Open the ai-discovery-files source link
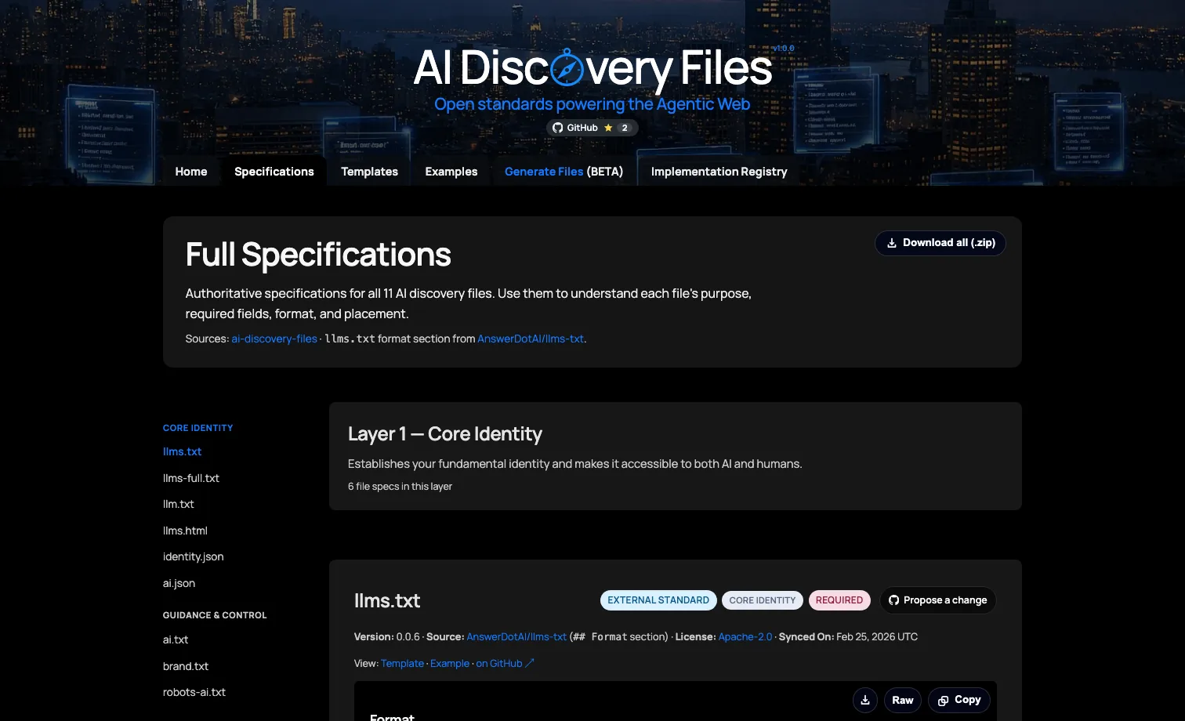 pyautogui.click(x=274, y=339)
